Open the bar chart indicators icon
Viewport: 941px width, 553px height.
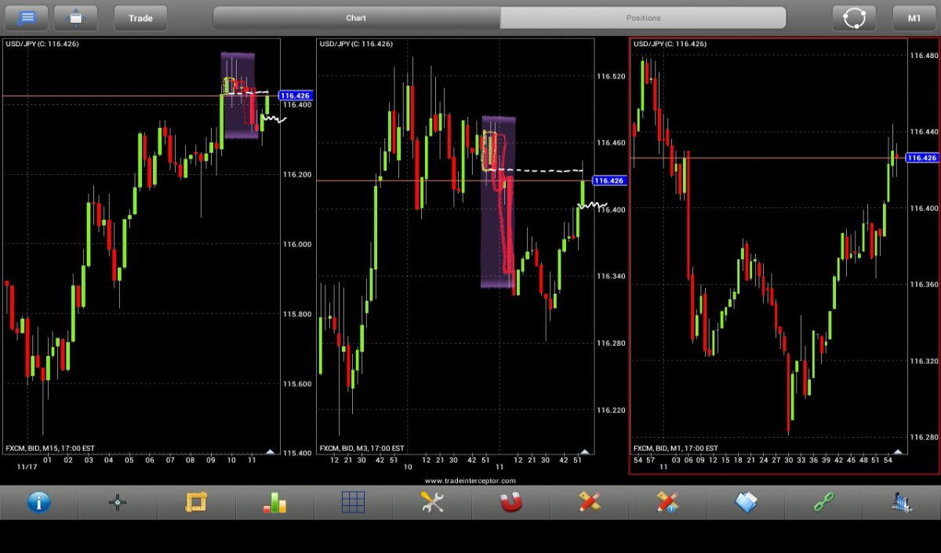pos(274,502)
